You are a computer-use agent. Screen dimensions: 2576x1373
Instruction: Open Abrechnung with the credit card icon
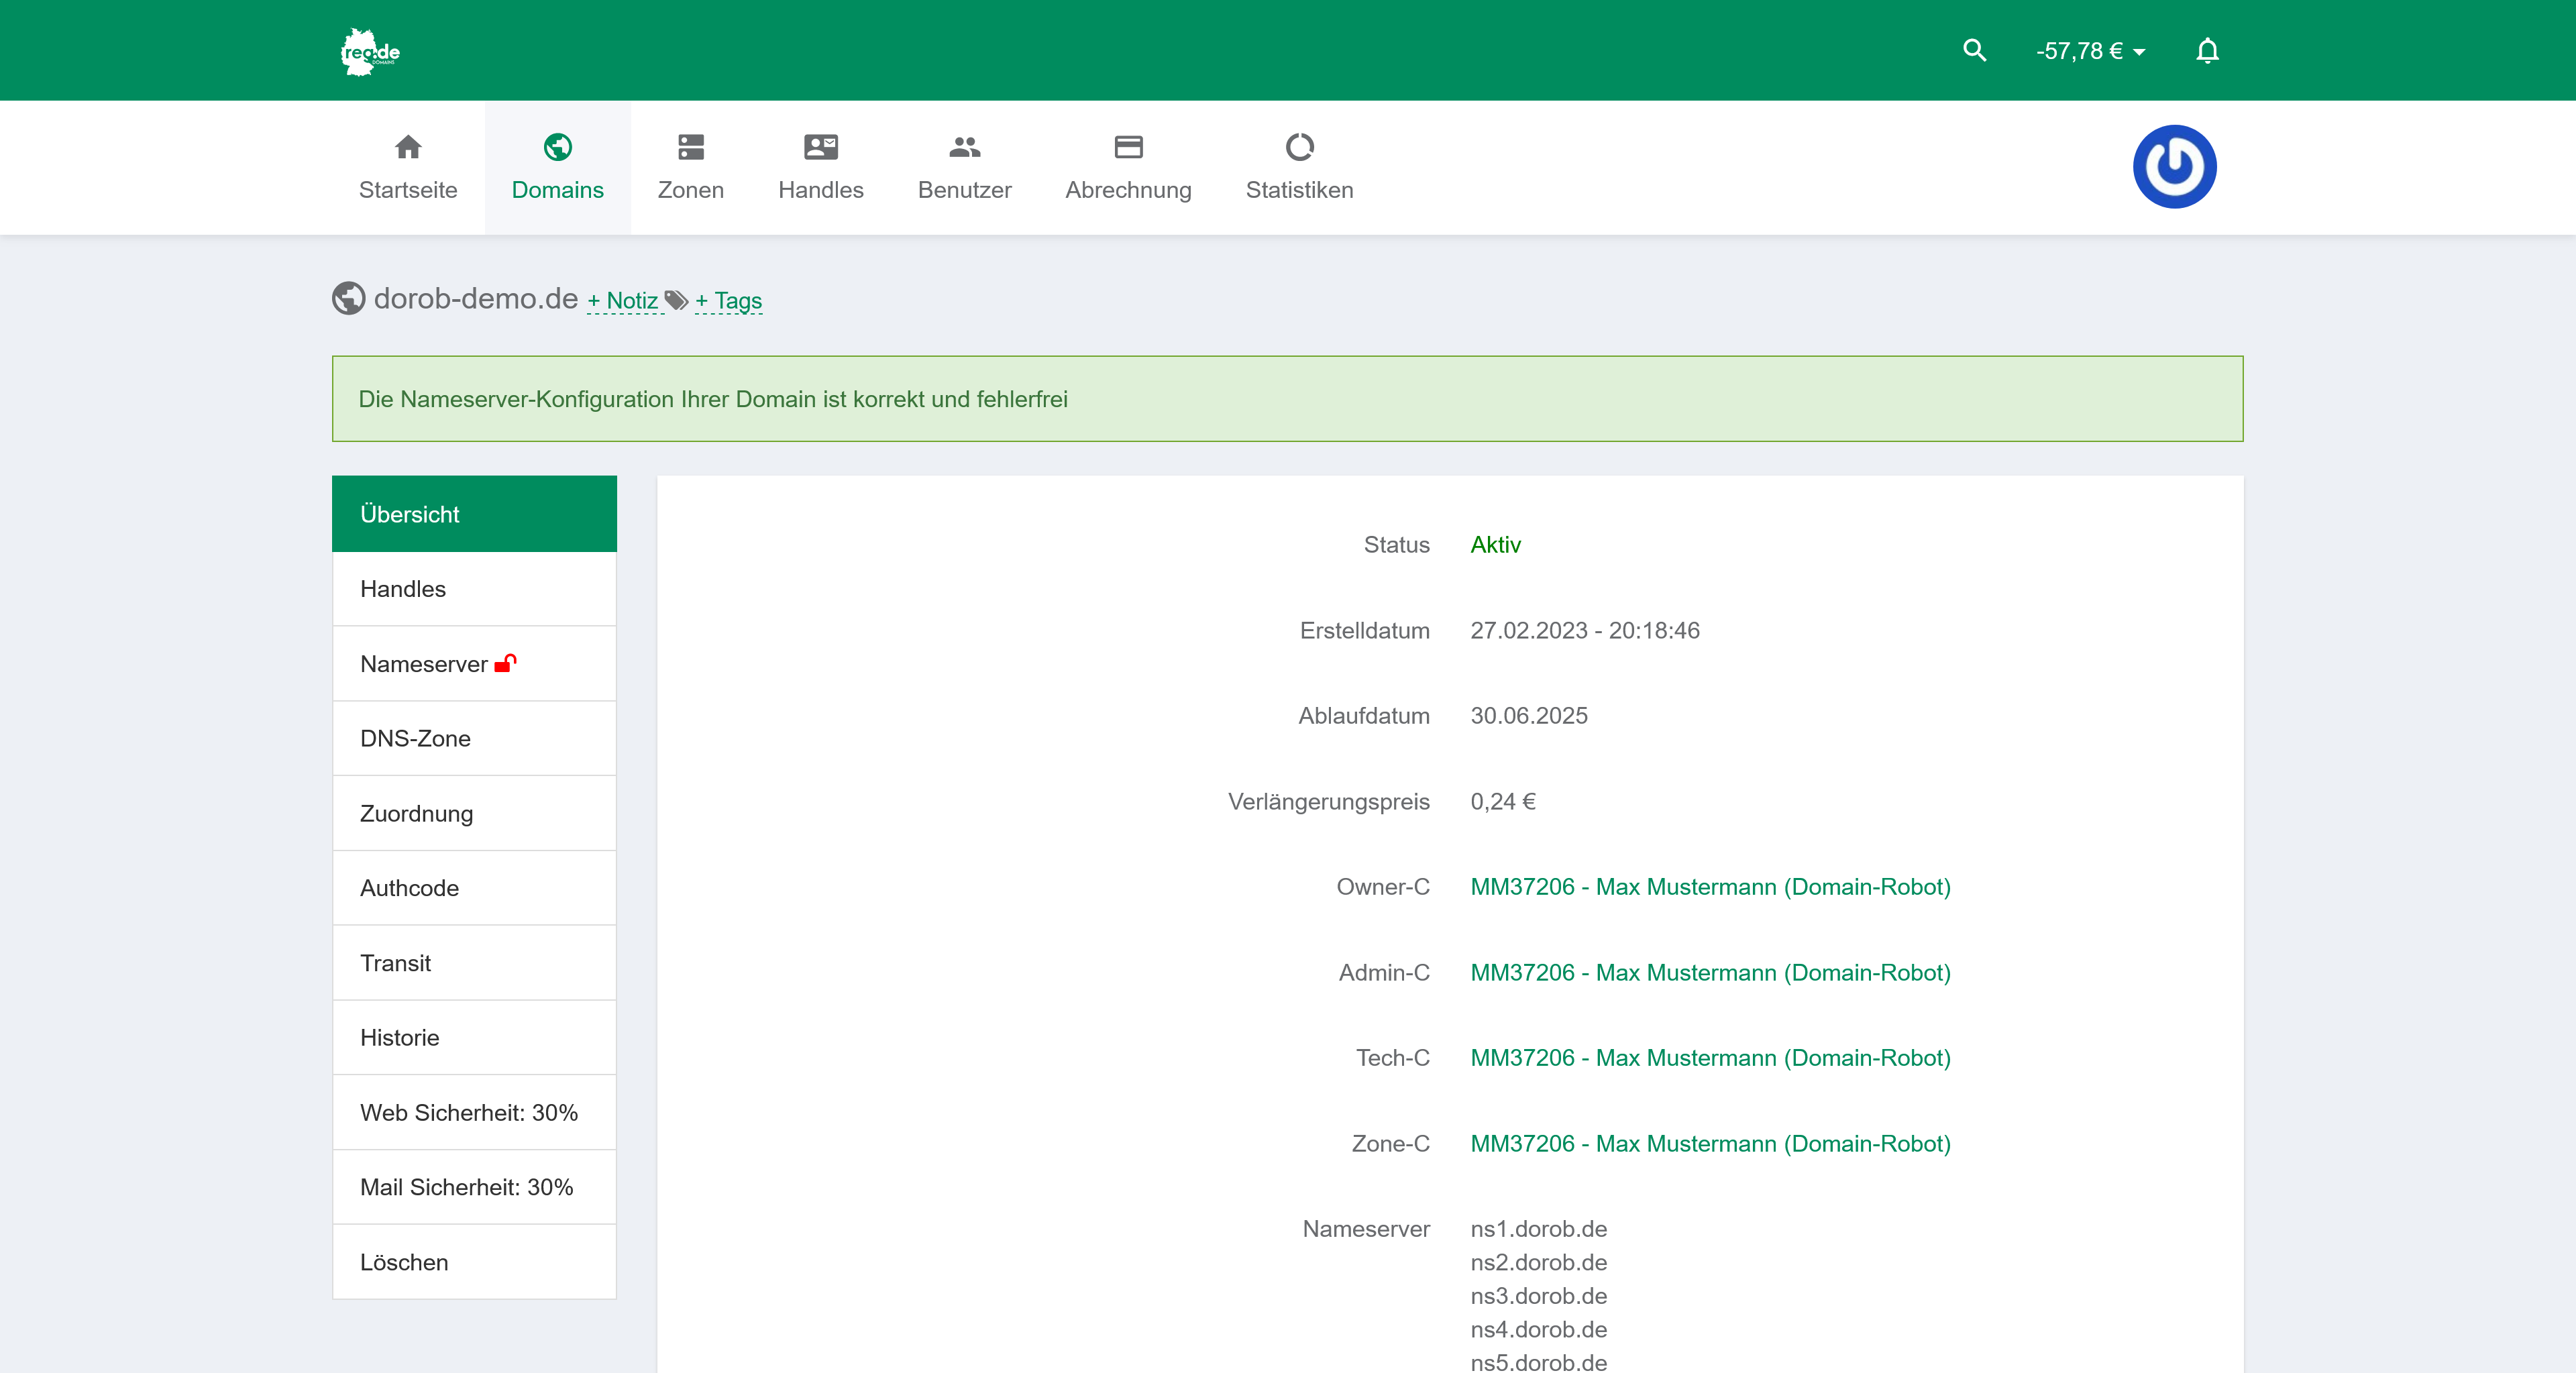[1128, 146]
